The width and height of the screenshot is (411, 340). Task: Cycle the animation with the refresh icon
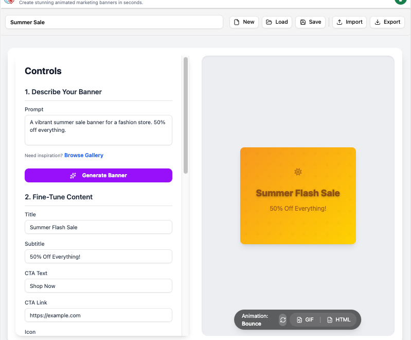click(283, 320)
